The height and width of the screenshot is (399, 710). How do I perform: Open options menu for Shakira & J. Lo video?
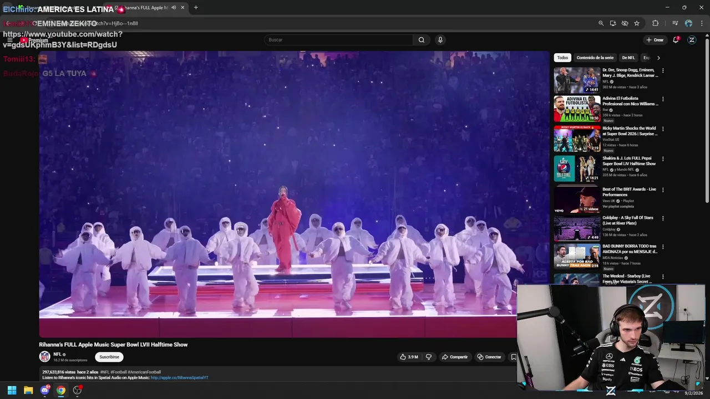[x=663, y=159]
